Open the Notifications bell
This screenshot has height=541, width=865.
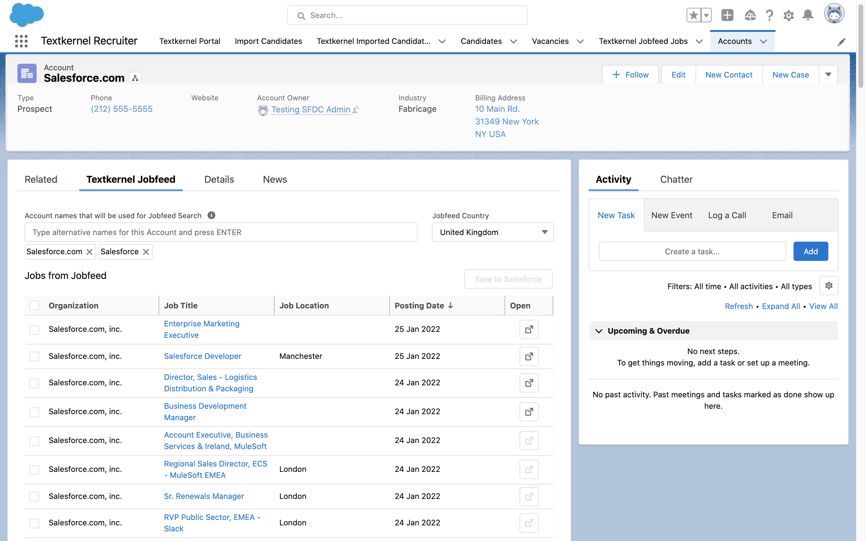pyautogui.click(x=808, y=15)
